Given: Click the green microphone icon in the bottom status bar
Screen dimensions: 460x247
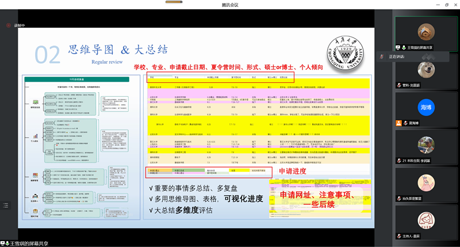Looking at the screenshot, I should (x=7, y=244).
